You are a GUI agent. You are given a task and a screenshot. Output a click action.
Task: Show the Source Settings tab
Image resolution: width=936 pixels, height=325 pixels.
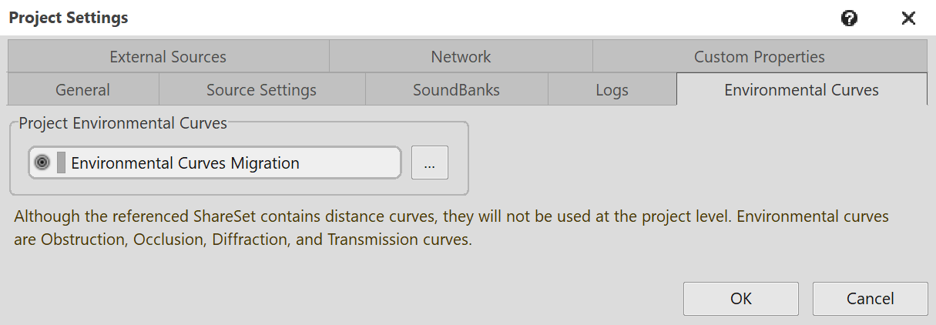261,90
